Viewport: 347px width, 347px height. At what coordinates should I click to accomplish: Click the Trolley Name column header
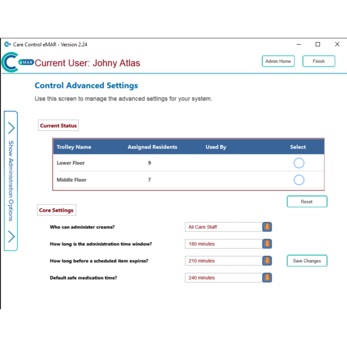pos(74,147)
